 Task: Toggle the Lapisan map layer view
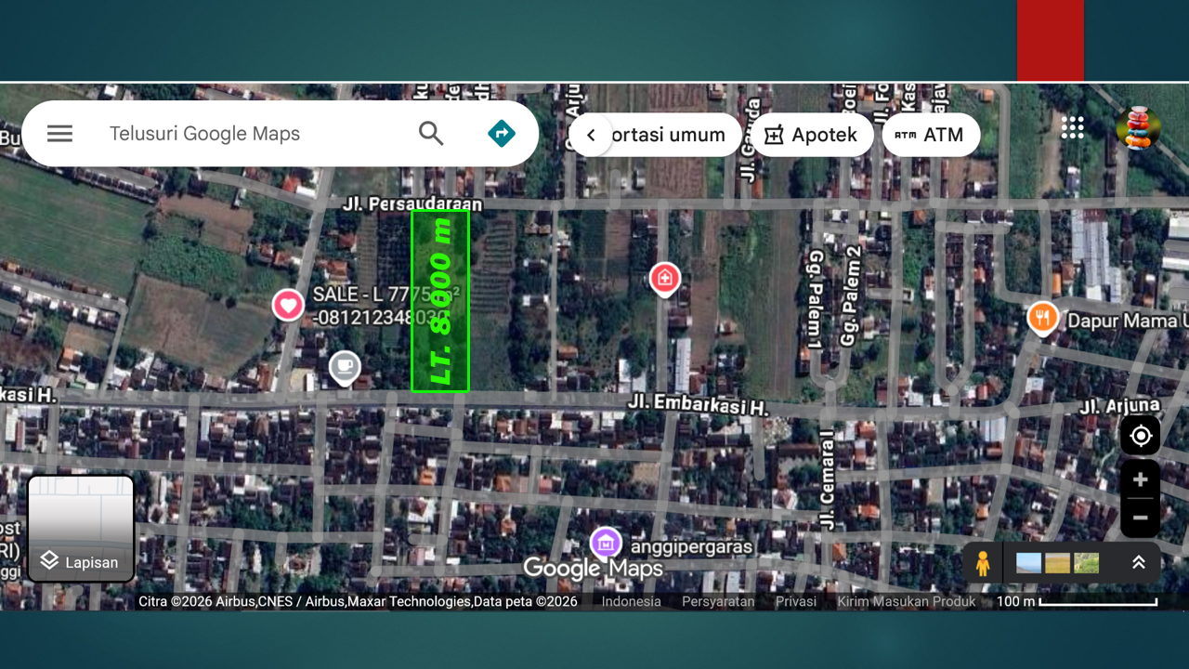point(81,529)
